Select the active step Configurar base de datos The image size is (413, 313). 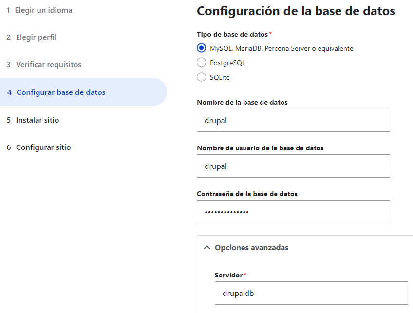coord(56,92)
